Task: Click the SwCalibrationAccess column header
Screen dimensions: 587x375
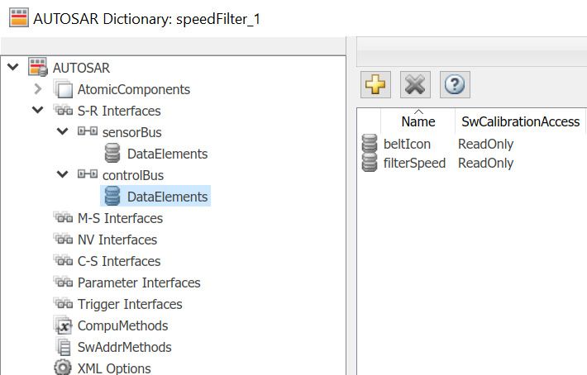Action: (520, 121)
